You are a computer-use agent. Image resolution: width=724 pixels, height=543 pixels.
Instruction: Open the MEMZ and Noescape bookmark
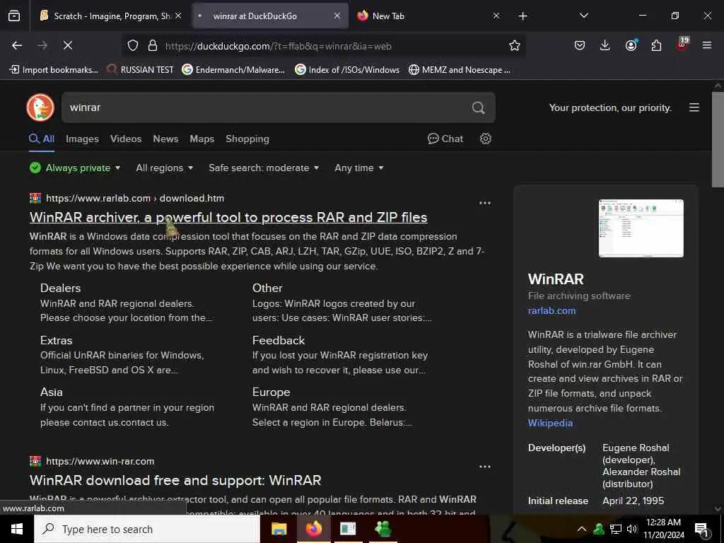(460, 70)
